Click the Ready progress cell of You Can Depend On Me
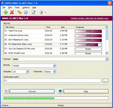Screen dimensions: 113x108 coord(88,49)
